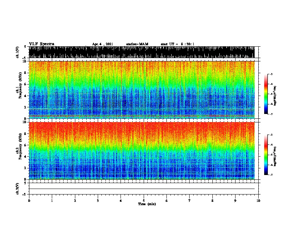This screenshot has width=291, height=225.
Task: Click the 'start UT = 8:30:1' text
Action: [x=177, y=44]
